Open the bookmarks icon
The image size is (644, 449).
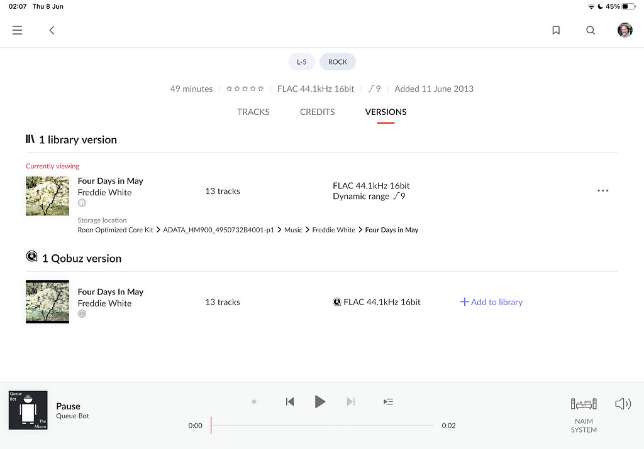pos(556,30)
